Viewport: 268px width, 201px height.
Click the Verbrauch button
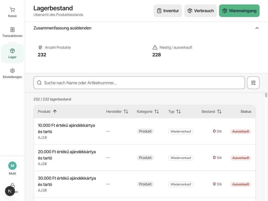click(x=200, y=11)
